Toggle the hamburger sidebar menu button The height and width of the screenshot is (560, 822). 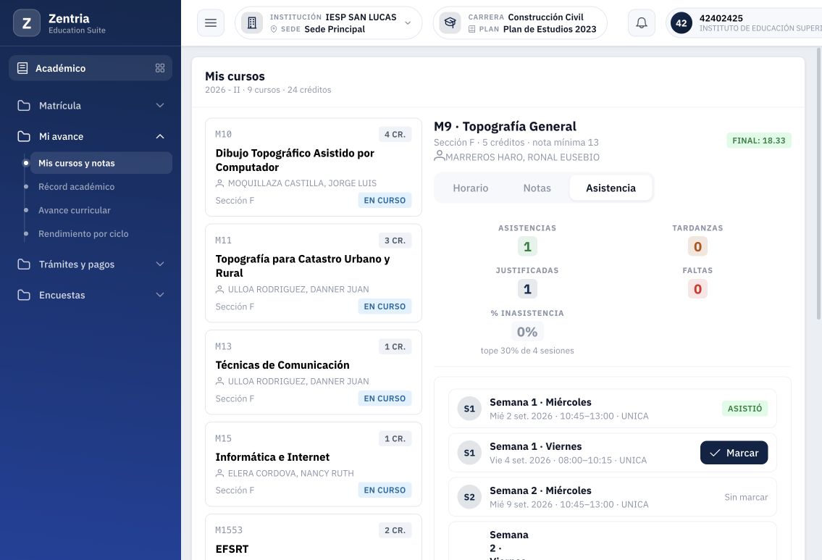tap(211, 23)
